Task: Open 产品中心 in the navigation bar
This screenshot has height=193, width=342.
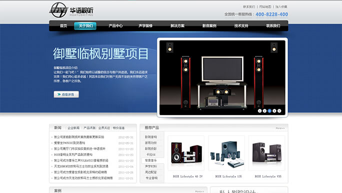Action: point(115,25)
